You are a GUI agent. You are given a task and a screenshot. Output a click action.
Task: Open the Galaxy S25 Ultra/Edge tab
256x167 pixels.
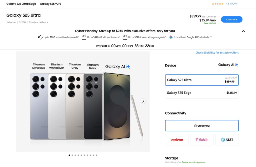pyautogui.click(x=21, y=4)
